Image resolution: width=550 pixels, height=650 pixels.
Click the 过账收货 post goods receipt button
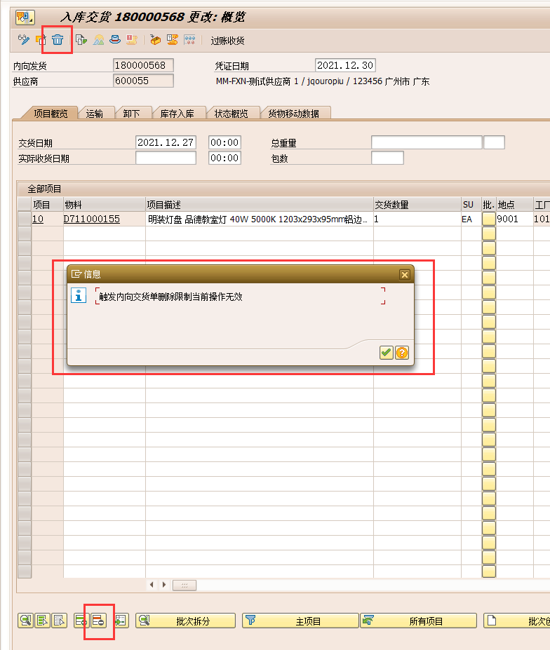point(227,41)
